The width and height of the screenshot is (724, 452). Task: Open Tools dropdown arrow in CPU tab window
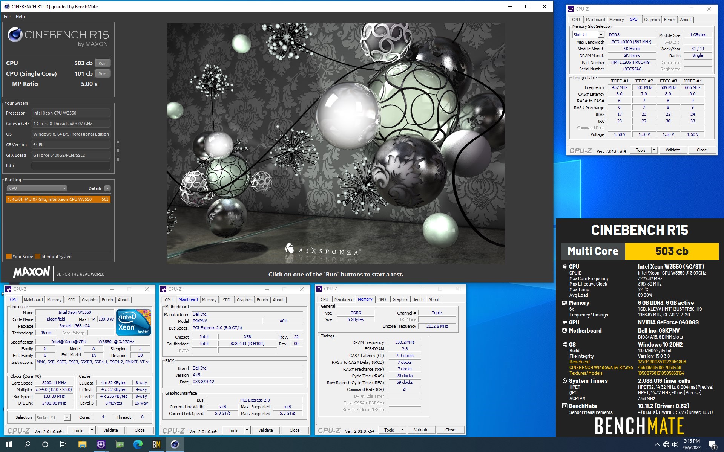pos(92,430)
